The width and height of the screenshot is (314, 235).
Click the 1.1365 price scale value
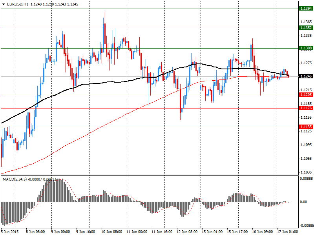pyautogui.click(x=306, y=22)
